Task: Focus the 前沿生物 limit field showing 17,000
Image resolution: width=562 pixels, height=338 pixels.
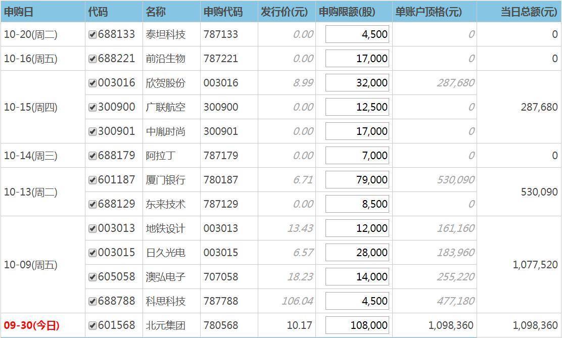Action: click(x=357, y=59)
